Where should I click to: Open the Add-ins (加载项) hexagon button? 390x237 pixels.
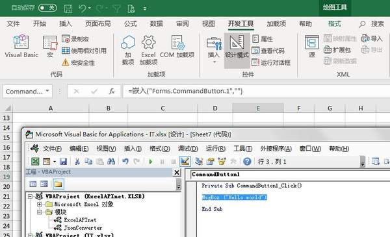[128, 50]
